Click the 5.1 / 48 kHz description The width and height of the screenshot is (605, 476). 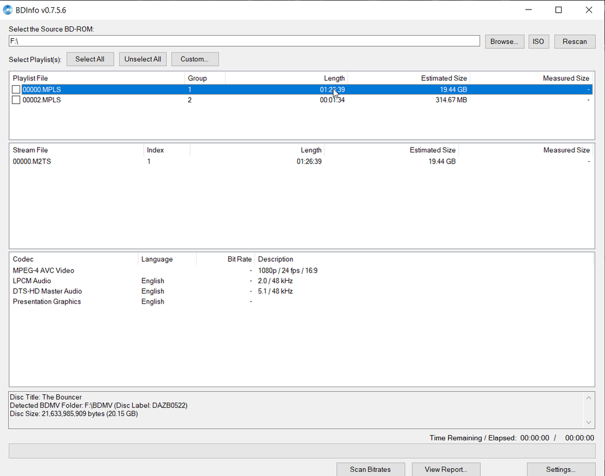coord(276,292)
